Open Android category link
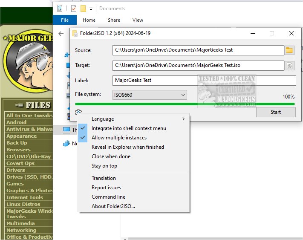Viewport: 303px width, 240px height. [17, 122]
